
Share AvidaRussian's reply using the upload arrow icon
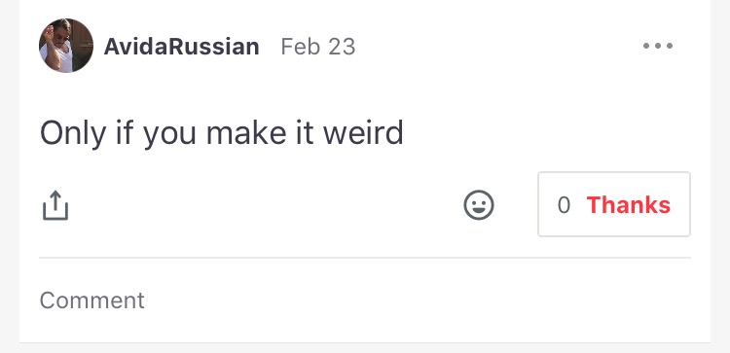click(55, 205)
